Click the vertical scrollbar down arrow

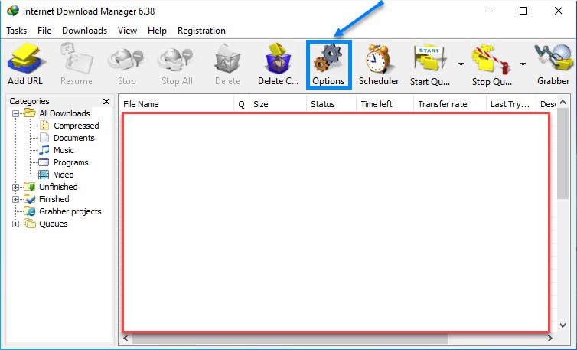(x=562, y=325)
